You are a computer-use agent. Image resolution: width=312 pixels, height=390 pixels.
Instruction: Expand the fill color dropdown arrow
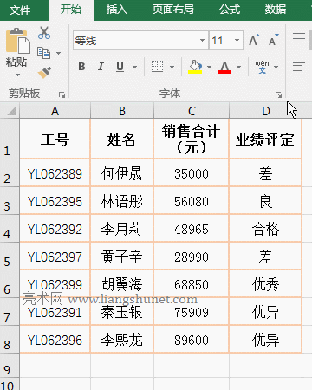(209, 67)
